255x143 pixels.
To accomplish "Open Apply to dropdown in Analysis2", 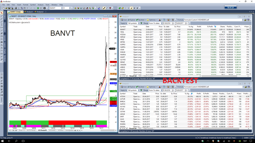I will (139, 90).
